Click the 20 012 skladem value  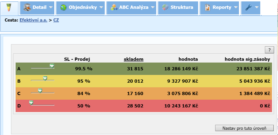tap(135, 81)
